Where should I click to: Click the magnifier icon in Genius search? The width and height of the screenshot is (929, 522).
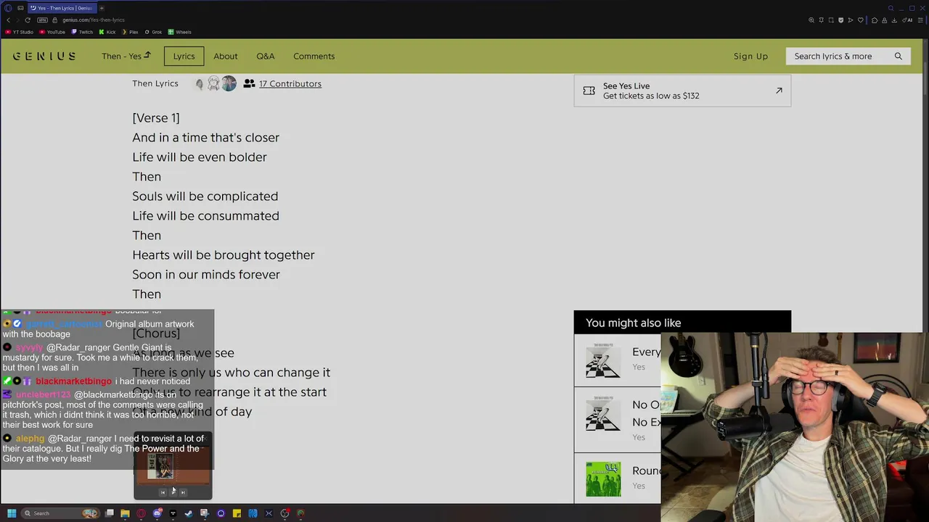tap(898, 56)
